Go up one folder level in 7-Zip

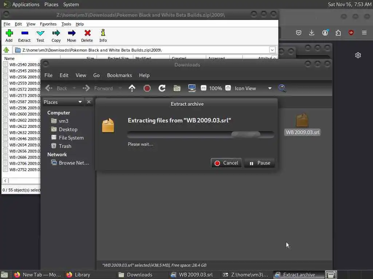coord(6,50)
